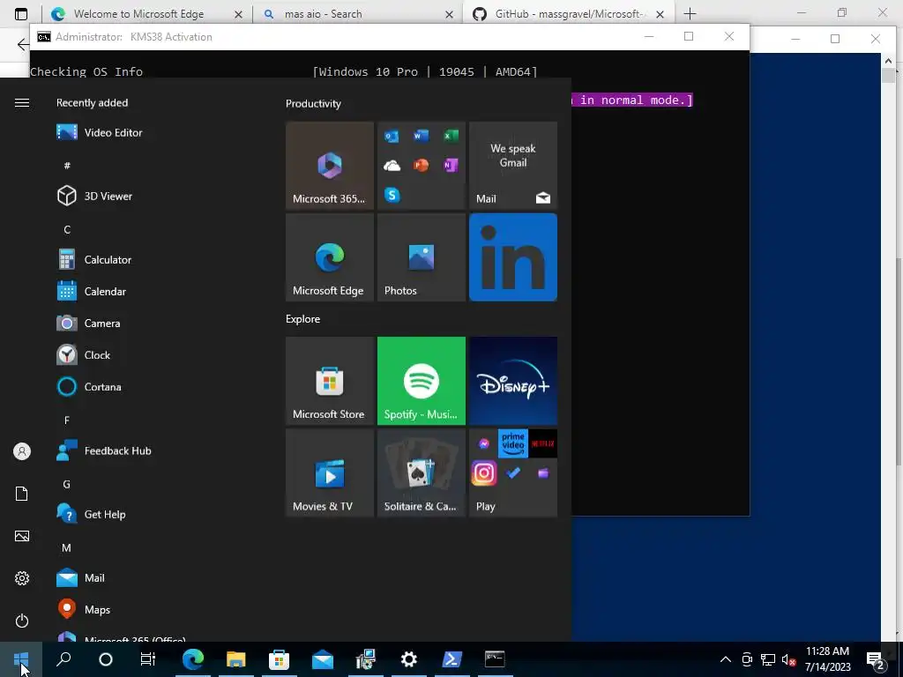The image size is (903, 677).
Task: Open Settings from Start sidebar
Action: [22, 578]
